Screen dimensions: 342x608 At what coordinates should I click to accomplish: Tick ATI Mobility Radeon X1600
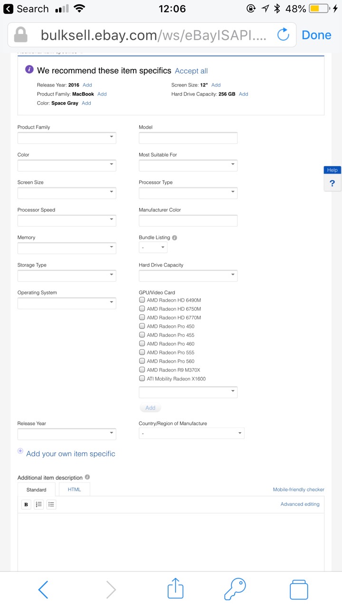tap(142, 379)
